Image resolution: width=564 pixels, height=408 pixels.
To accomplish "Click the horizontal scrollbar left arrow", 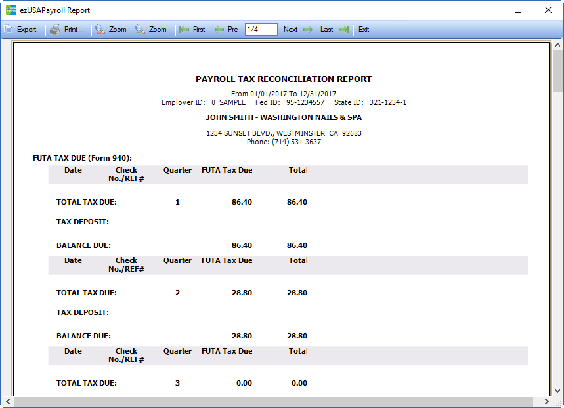I will click(x=7, y=401).
